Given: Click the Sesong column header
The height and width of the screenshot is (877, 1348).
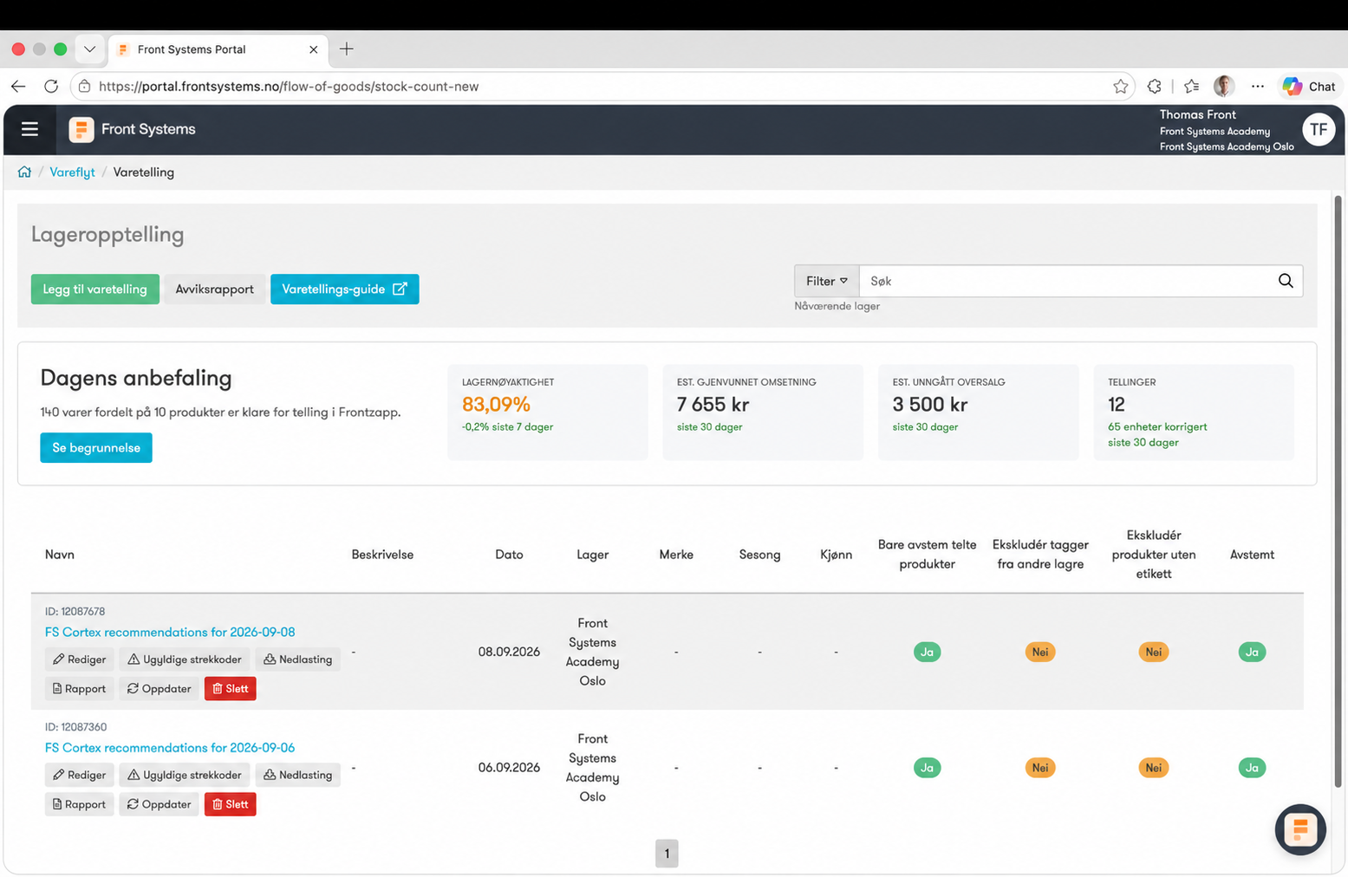Looking at the screenshot, I should click(x=759, y=555).
